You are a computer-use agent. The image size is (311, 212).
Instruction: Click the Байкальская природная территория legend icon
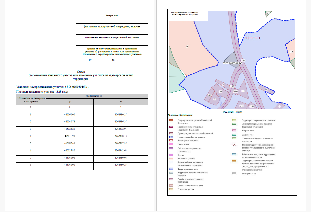234,154
